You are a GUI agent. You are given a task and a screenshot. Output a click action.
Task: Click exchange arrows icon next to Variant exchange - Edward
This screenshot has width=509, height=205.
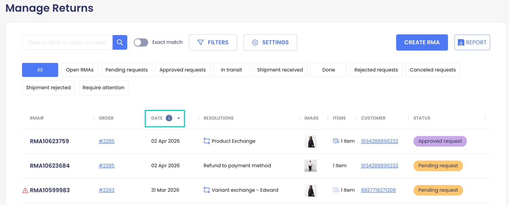[207, 190]
